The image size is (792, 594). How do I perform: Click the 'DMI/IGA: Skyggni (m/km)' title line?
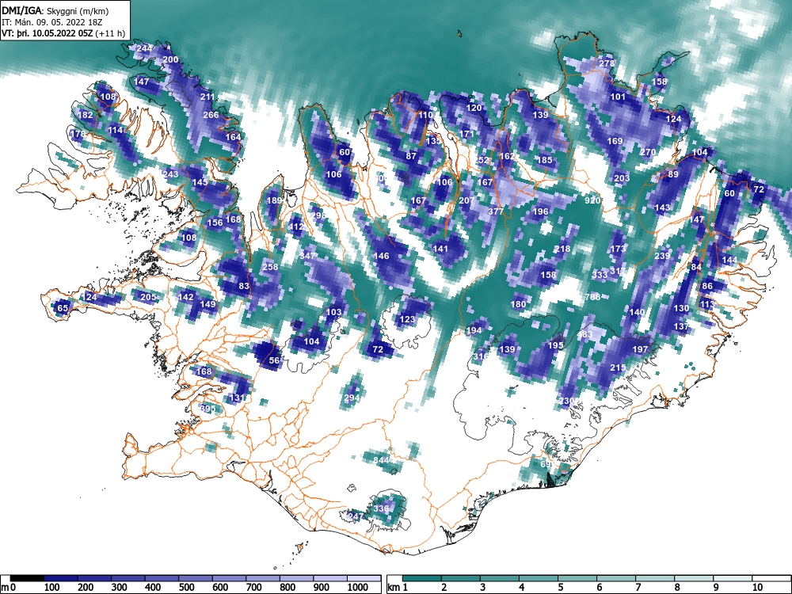click(55, 10)
